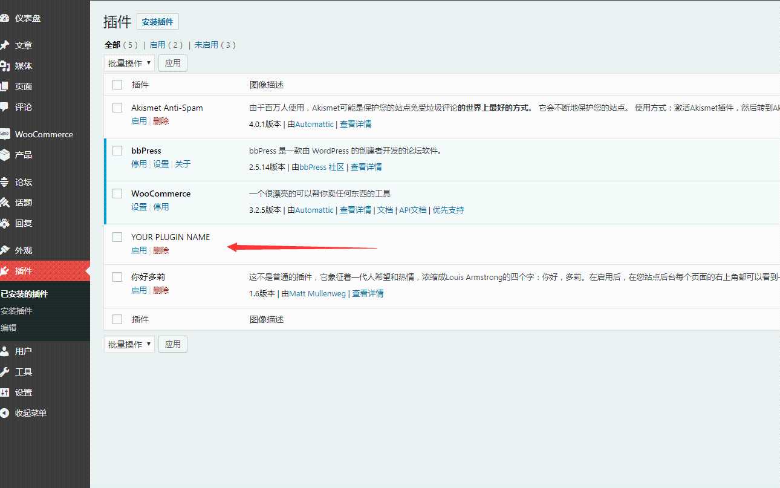The width and height of the screenshot is (780, 488).
Task: Click the box icon for 产品
Action: (x=4, y=155)
